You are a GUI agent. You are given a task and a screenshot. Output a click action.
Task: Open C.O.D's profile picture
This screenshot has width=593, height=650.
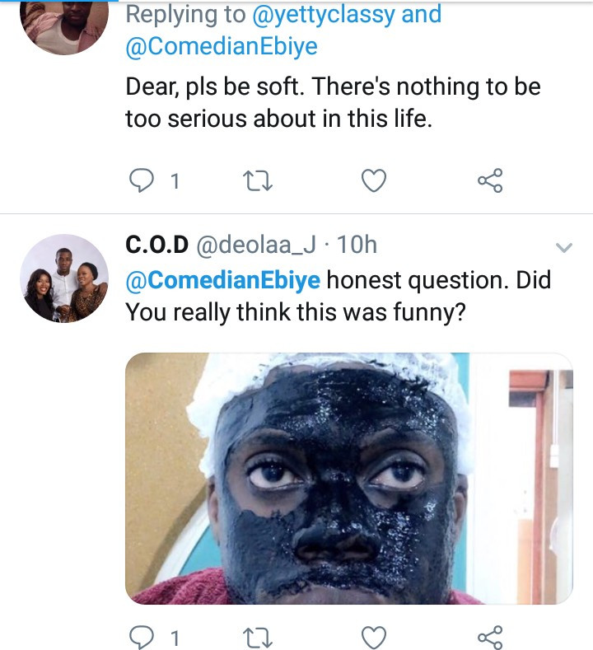click(x=66, y=277)
